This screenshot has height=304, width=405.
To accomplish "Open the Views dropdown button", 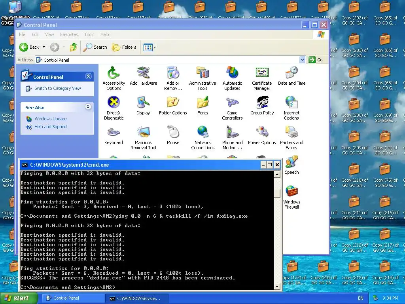I will 150,47.
